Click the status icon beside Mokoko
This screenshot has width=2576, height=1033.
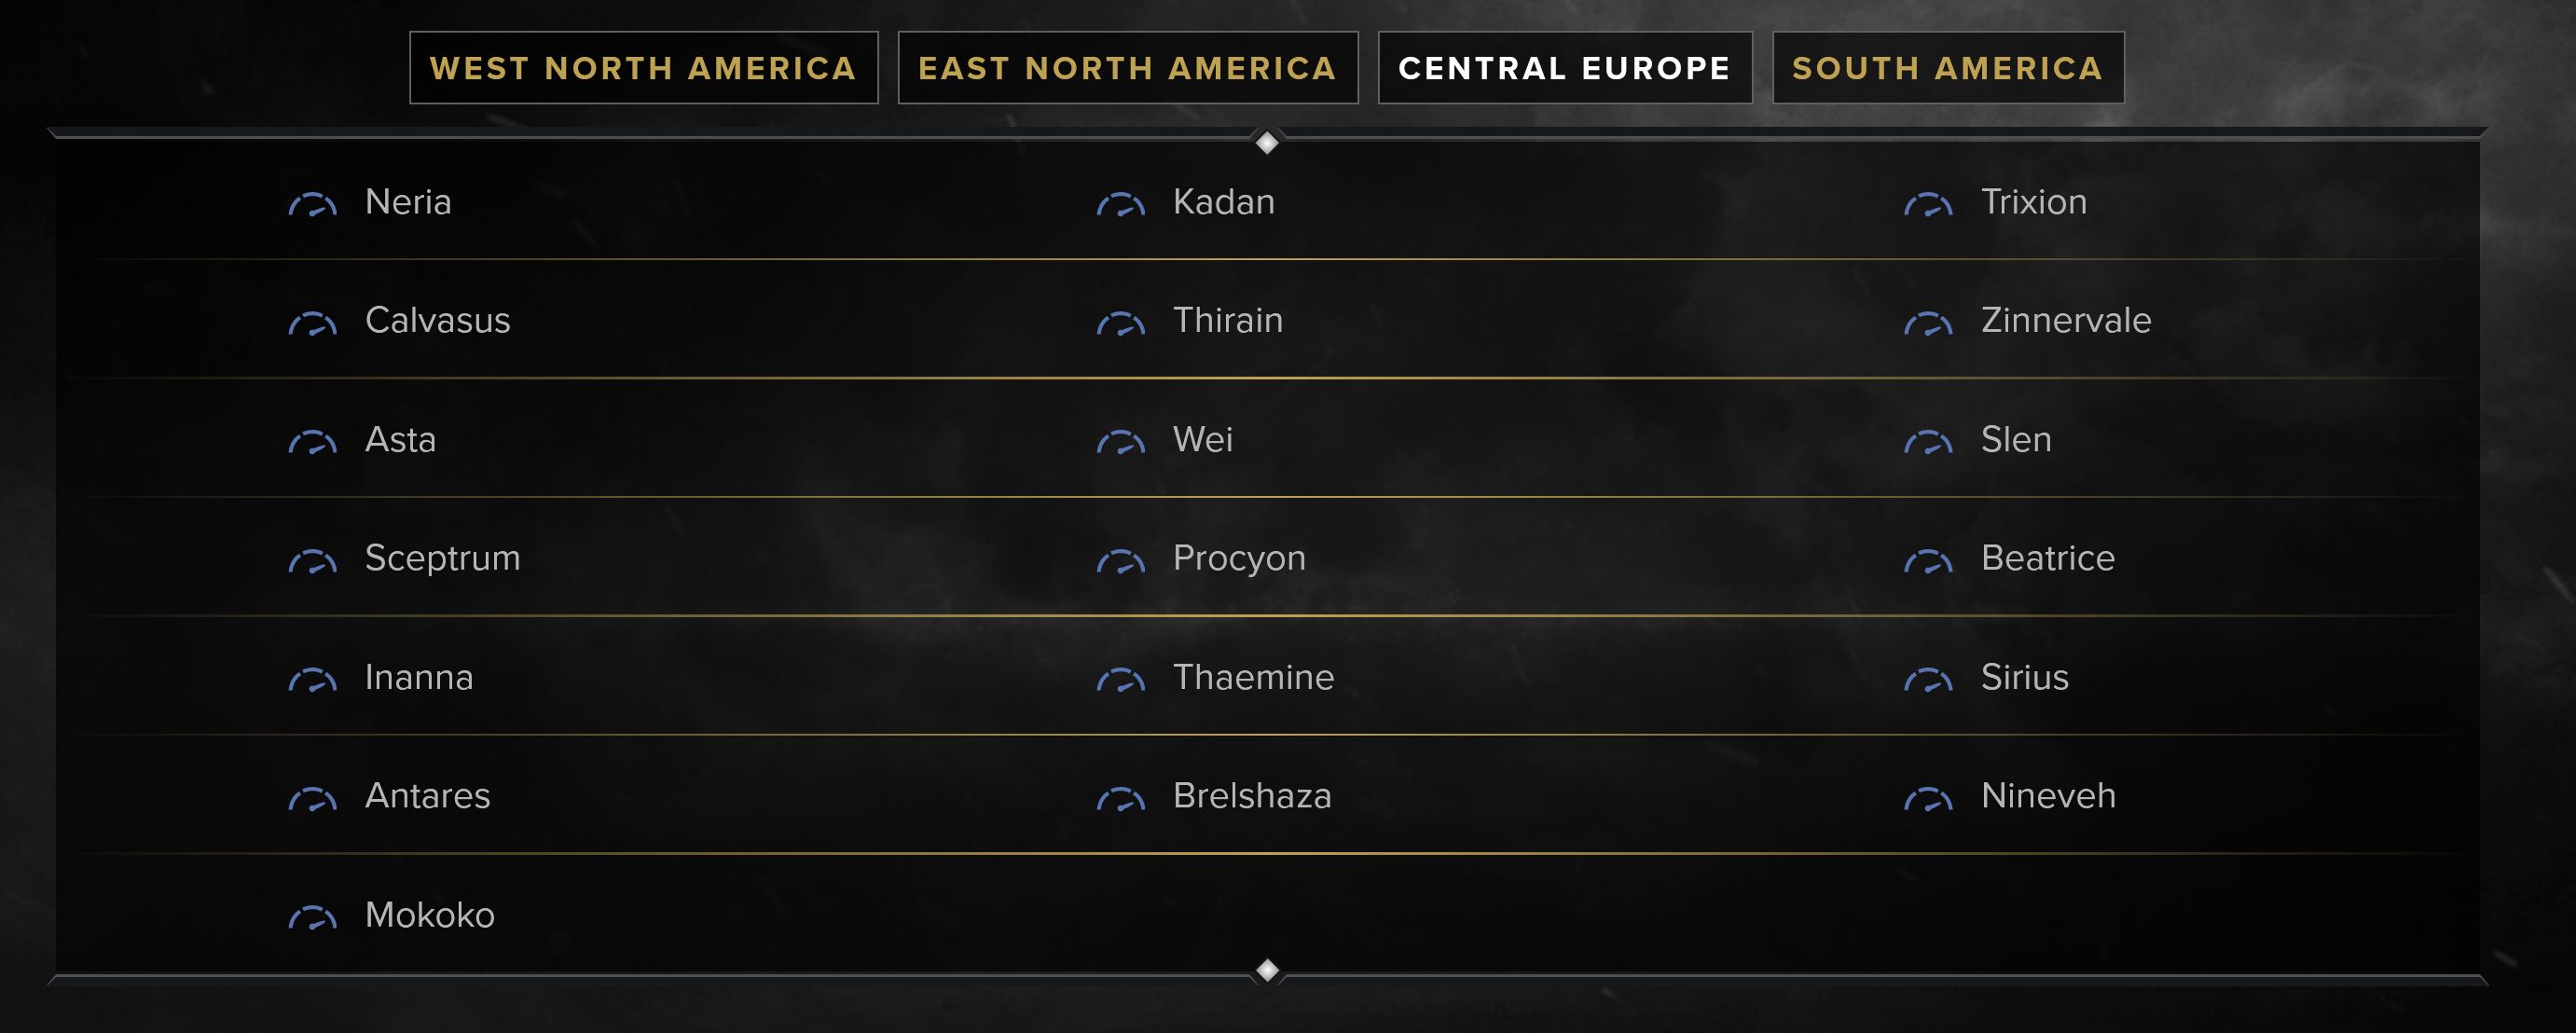[312, 917]
